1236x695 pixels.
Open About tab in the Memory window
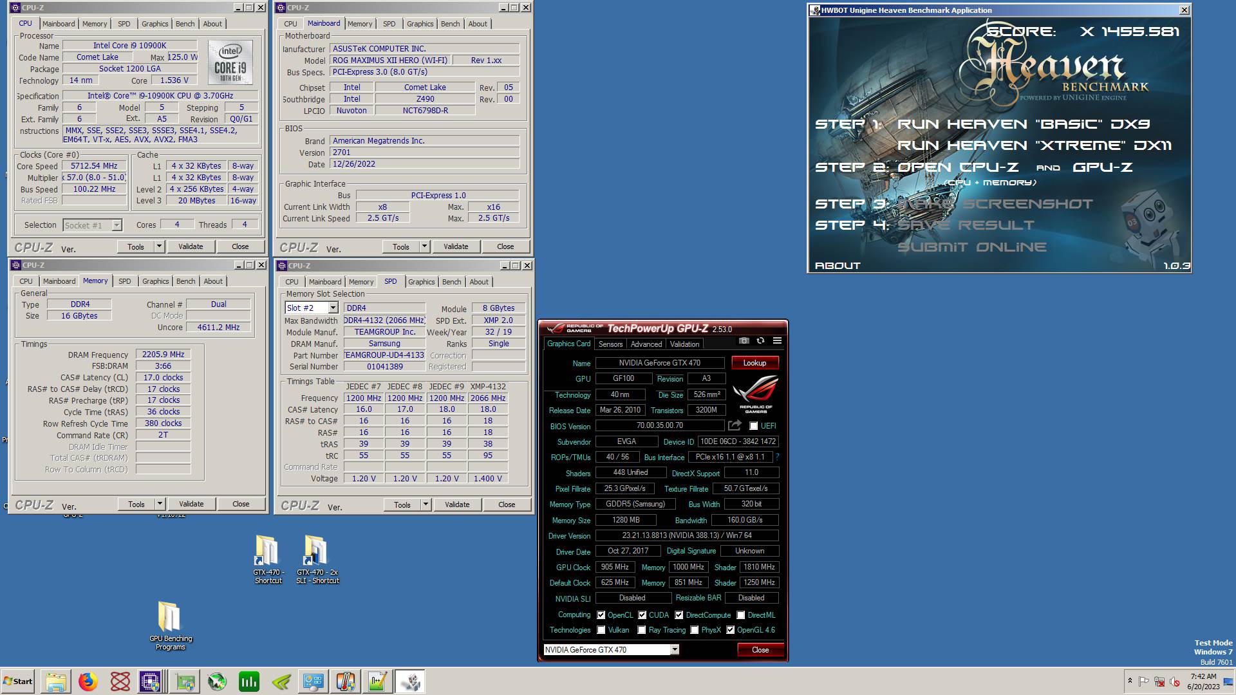coord(213,281)
